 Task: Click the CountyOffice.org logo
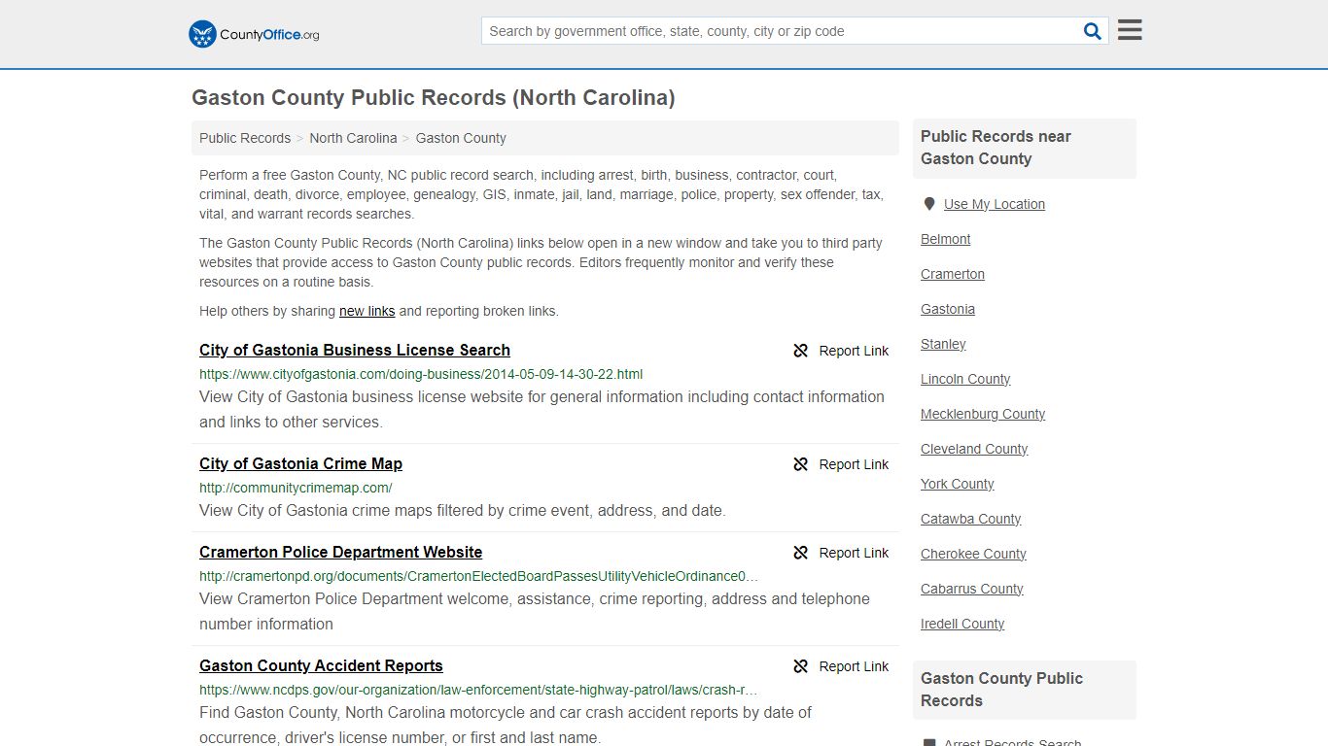(254, 34)
